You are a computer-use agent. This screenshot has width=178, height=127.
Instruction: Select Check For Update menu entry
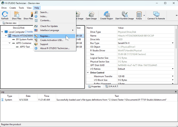(55, 26)
